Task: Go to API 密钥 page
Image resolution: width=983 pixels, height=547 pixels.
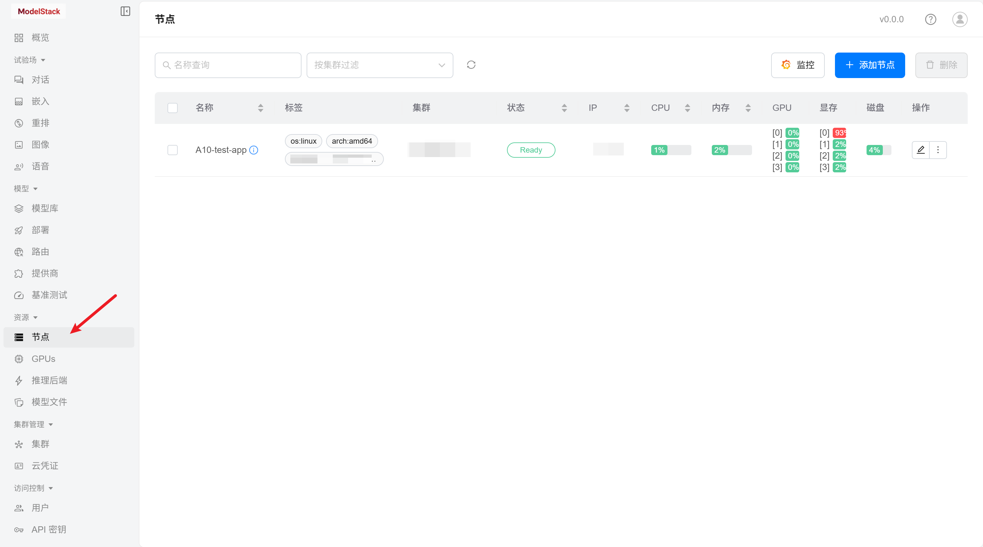Action: click(x=69, y=529)
